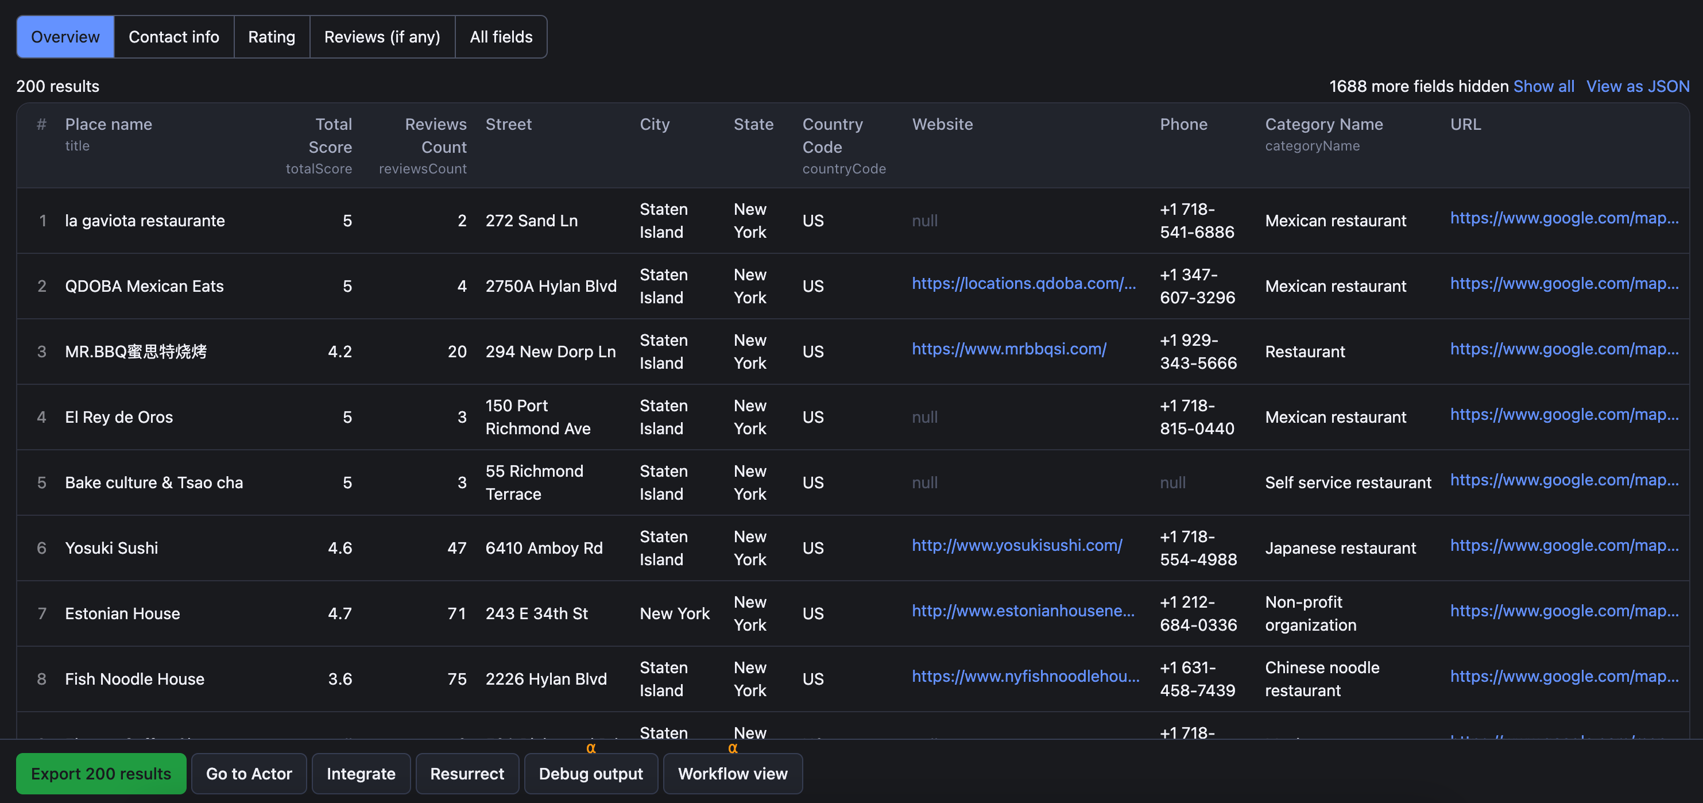Click the Place name column header
Viewport: 1703px width, 803px height.
click(x=109, y=124)
